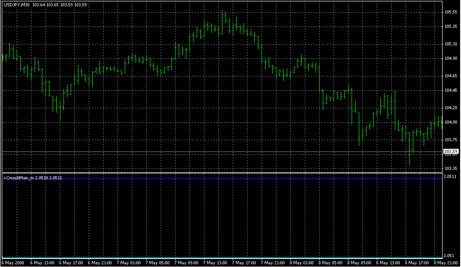The width and height of the screenshot is (461, 267).
Task: Click the 7 May 01:00 time label
Action: coord(129,263)
